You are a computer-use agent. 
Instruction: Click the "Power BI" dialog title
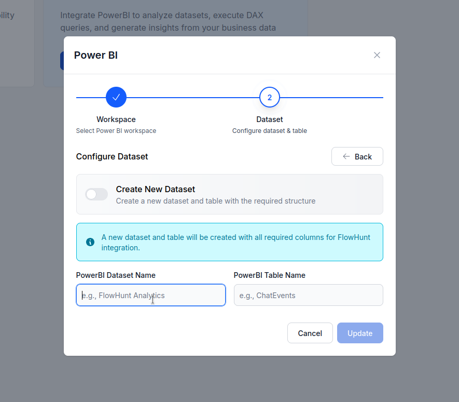[96, 55]
